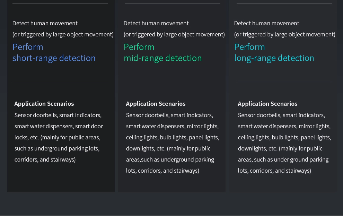The image size is (343, 216).
Task: Click 'Detect human movement' in third card
Action: (266, 23)
